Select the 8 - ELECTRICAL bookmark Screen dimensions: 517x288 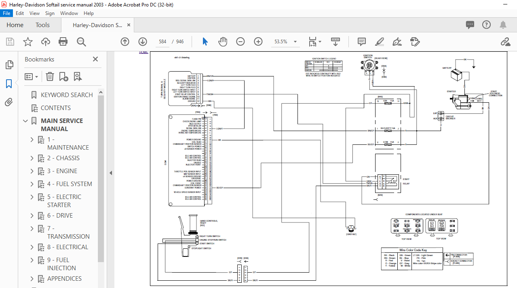click(x=68, y=247)
